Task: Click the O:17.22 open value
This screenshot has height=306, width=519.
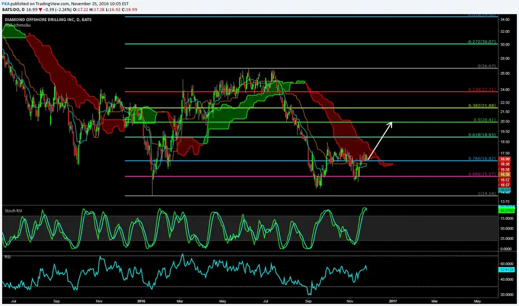Action: pyautogui.click(x=80, y=9)
